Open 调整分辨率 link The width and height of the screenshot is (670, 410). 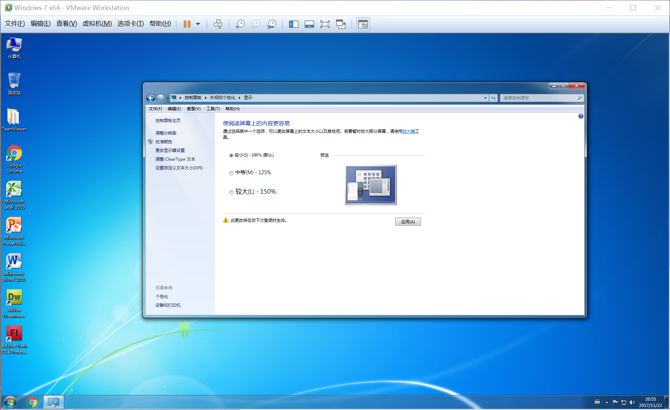coord(166,133)
